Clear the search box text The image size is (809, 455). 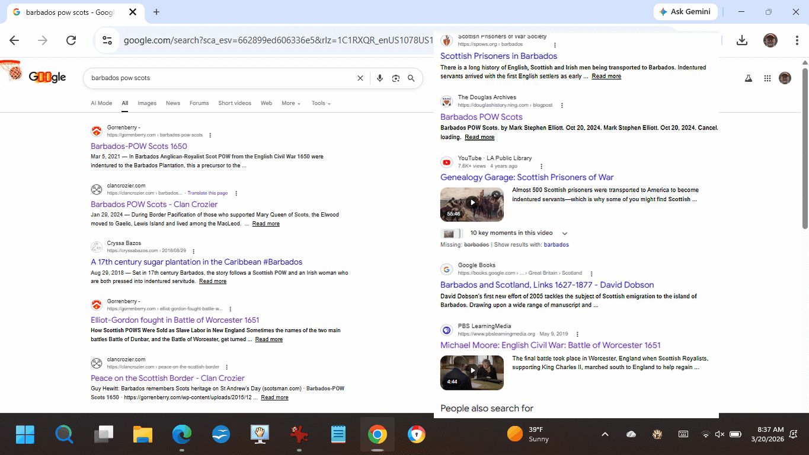tap(360, 78)
